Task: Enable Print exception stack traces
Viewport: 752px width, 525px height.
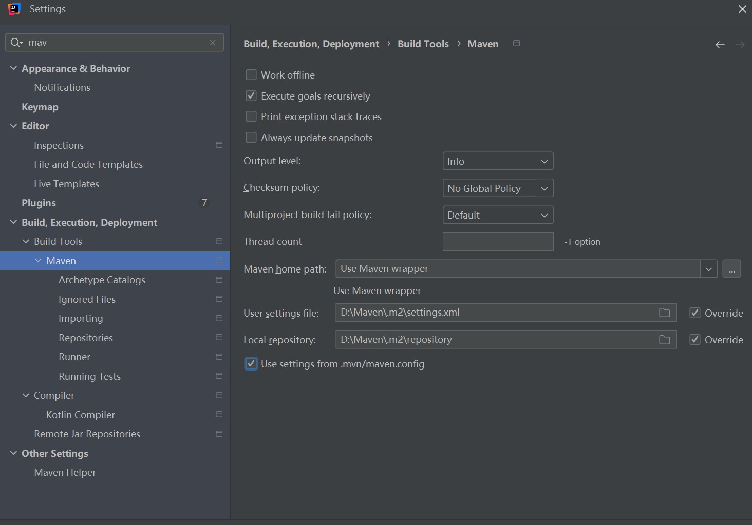Action: pyautogui.click(x=251, y=116)
